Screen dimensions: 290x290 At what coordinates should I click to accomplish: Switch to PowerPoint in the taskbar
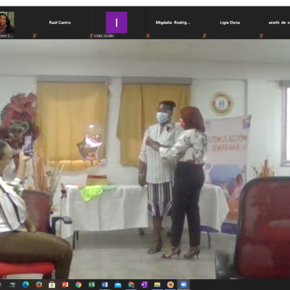point(65,284)
